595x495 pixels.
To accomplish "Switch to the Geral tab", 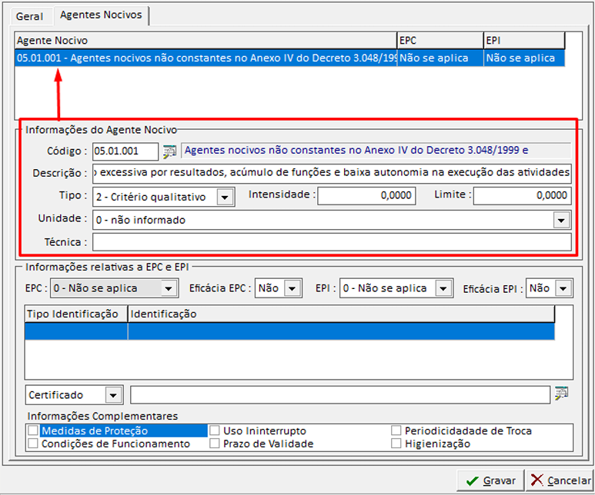I will (x=30, y=16).
